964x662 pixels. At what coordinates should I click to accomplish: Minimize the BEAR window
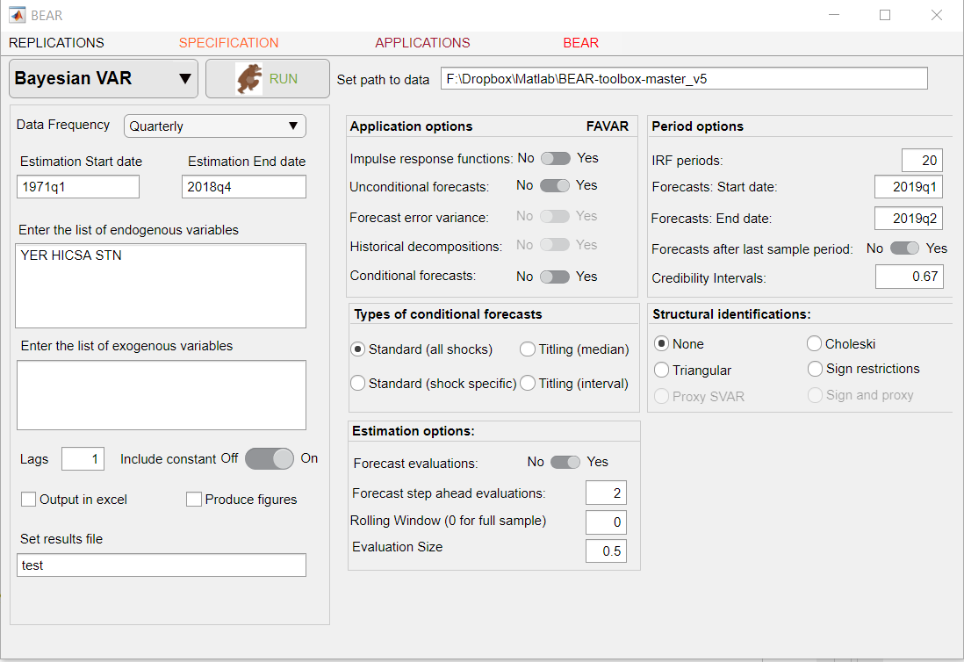834,15
